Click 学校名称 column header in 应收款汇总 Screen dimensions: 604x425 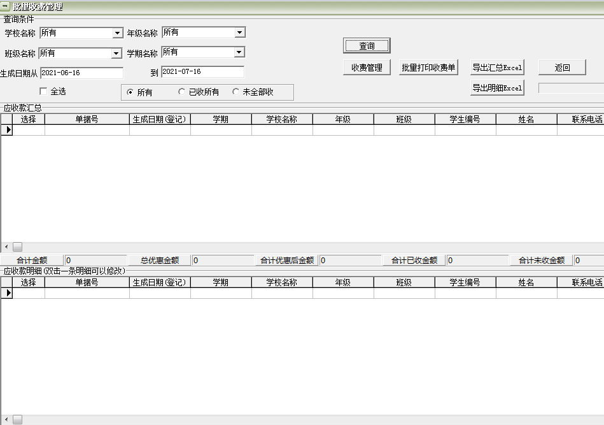282,120
